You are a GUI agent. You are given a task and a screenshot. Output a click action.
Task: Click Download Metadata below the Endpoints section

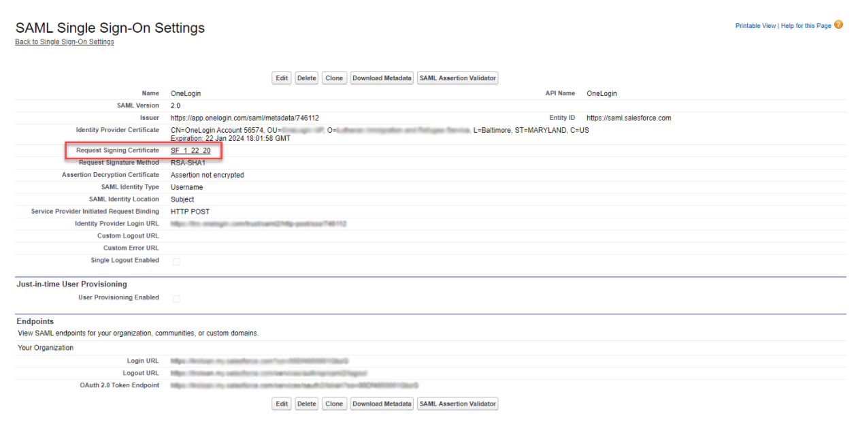point(382,404)
